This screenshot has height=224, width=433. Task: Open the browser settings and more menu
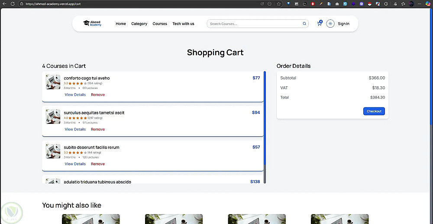click(x=419, y=3)
